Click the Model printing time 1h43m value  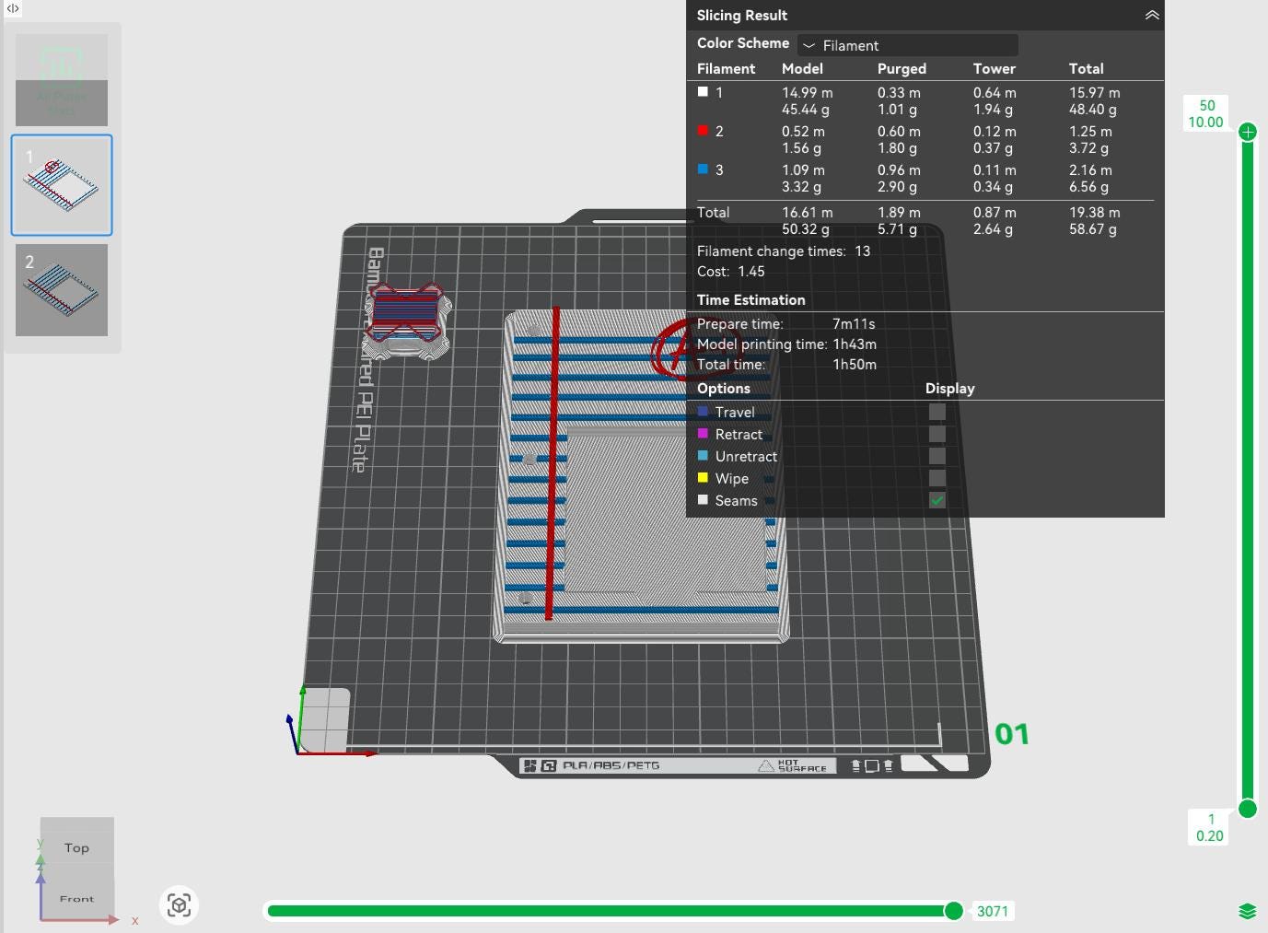[855, 344]
